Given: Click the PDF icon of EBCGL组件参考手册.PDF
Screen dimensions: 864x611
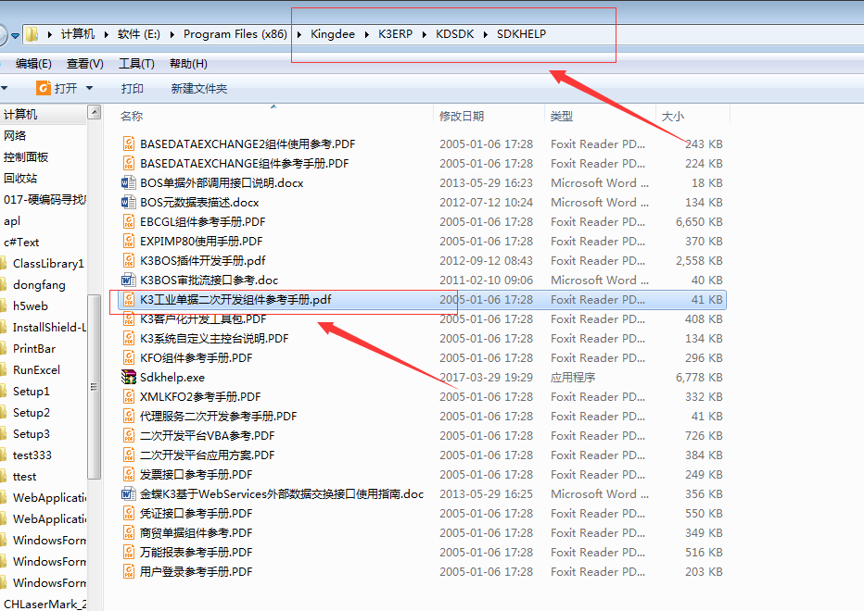Looking at the screenshot, I should click(x=128, y=222).
